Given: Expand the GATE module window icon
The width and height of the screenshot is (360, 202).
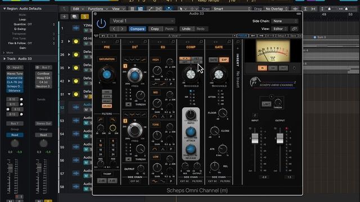Looking at the screenshot, I should 229,42.
